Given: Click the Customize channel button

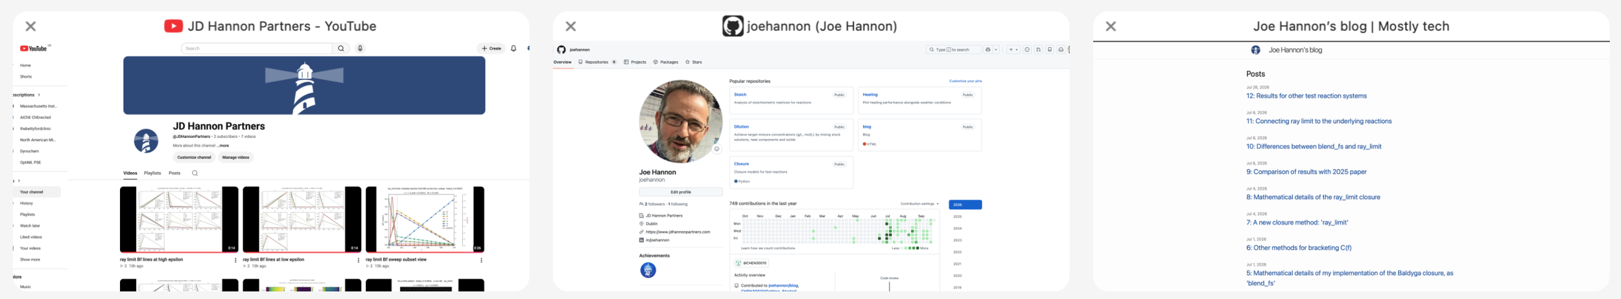Looking at the screenshot, I should 194,157.
